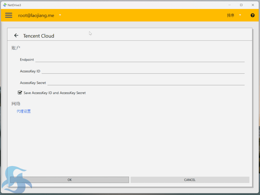Focus the AccessKey Secret field
This screenshot has height=195, width=260.
click(146, 83)
